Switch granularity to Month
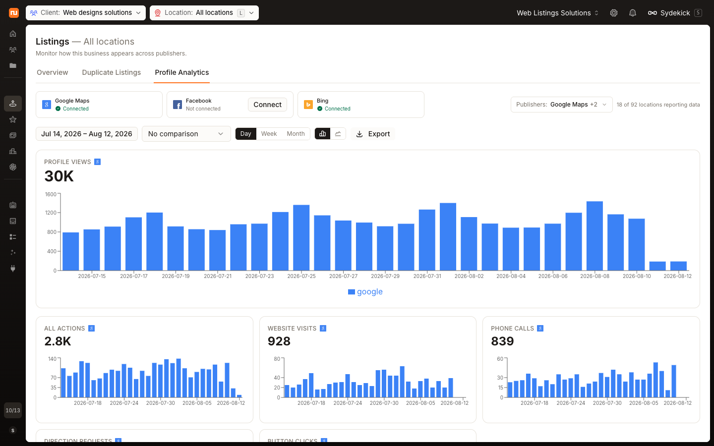Viewport: 714px width, 446px height. tap(296, 134)
